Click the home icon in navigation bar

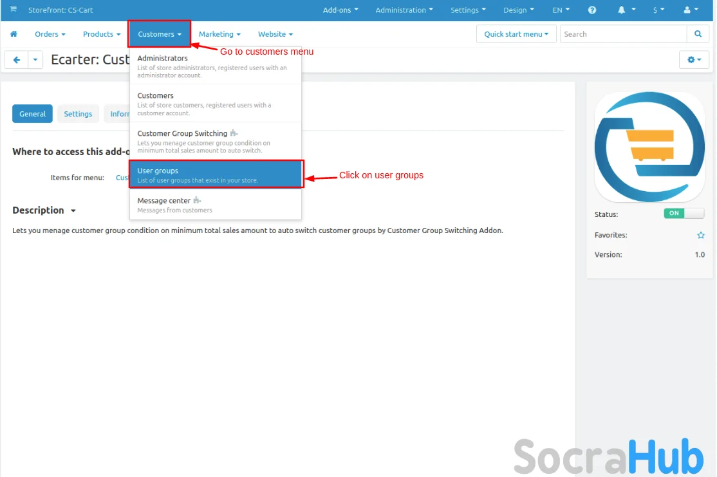pos(14,34)
